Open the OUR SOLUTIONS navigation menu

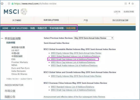point(51,20)
